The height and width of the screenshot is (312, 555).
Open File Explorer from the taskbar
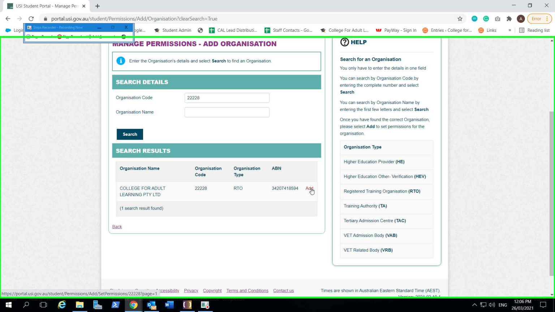[x=79, y=305]
